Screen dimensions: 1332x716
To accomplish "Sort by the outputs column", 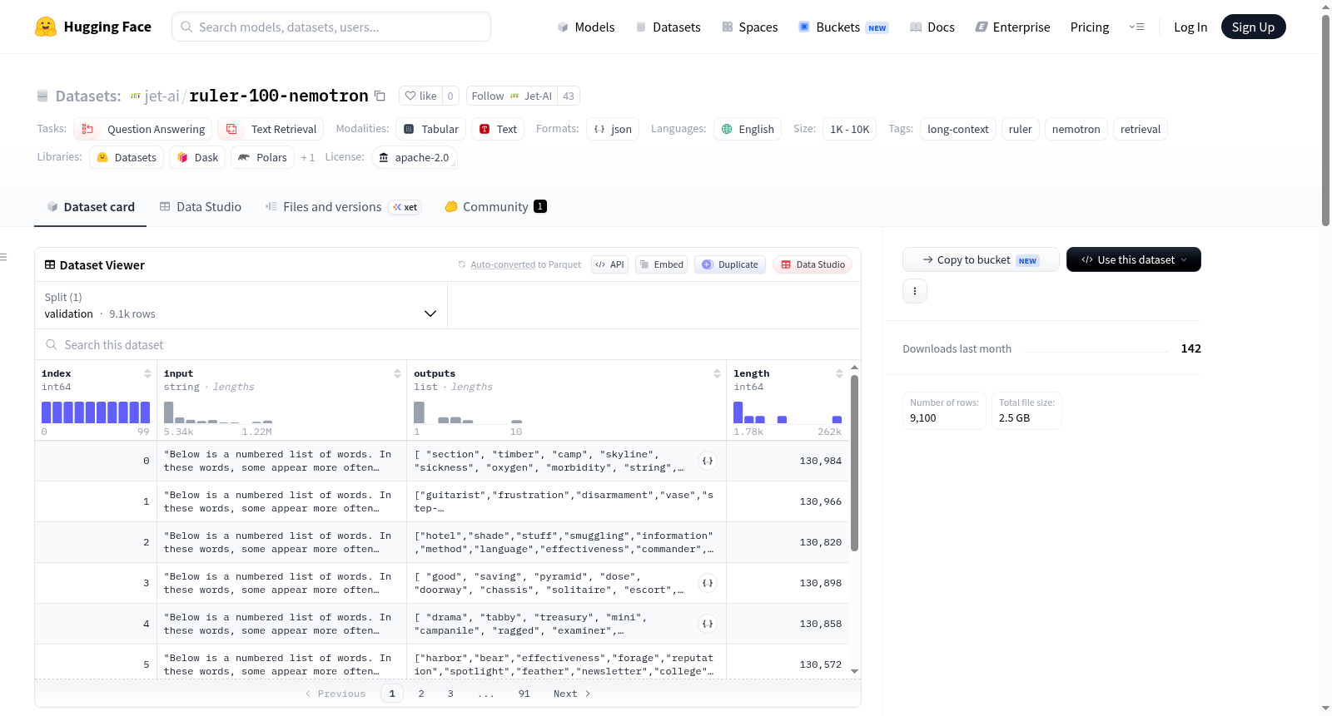I will point(717,373).
